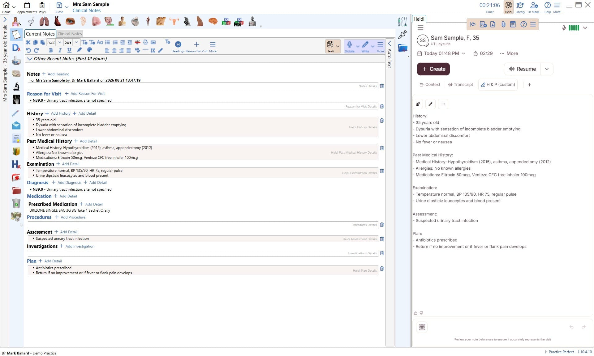Collapse the Other Recent Notes section

[30, 59]
